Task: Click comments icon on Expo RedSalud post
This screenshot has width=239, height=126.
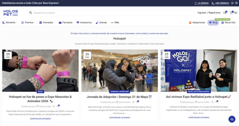Action: 216,102
